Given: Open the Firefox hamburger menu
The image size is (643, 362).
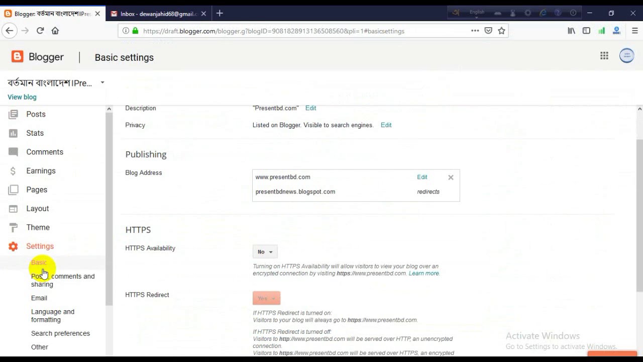Looking at the screenshot, I should [x=635, y=31].
